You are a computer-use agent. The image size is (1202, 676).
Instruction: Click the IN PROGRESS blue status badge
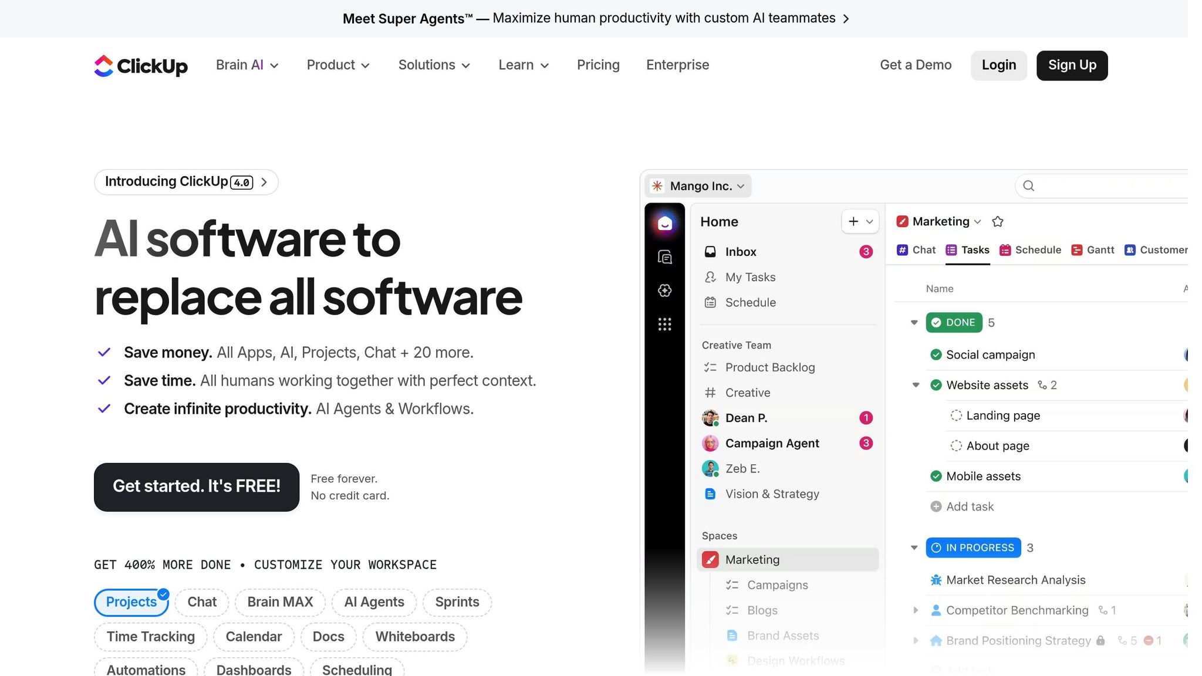tap(973, 547)
